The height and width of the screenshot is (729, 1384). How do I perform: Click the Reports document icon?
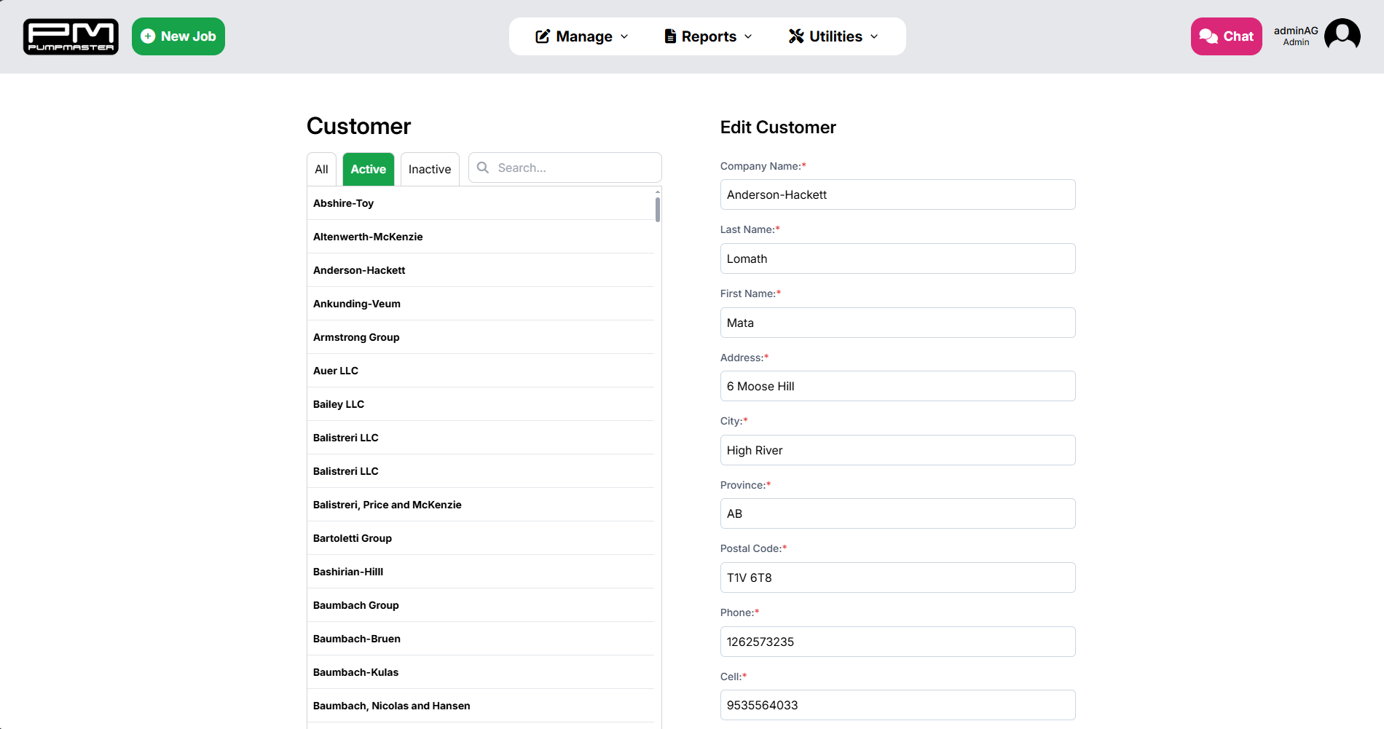(670, 36)
